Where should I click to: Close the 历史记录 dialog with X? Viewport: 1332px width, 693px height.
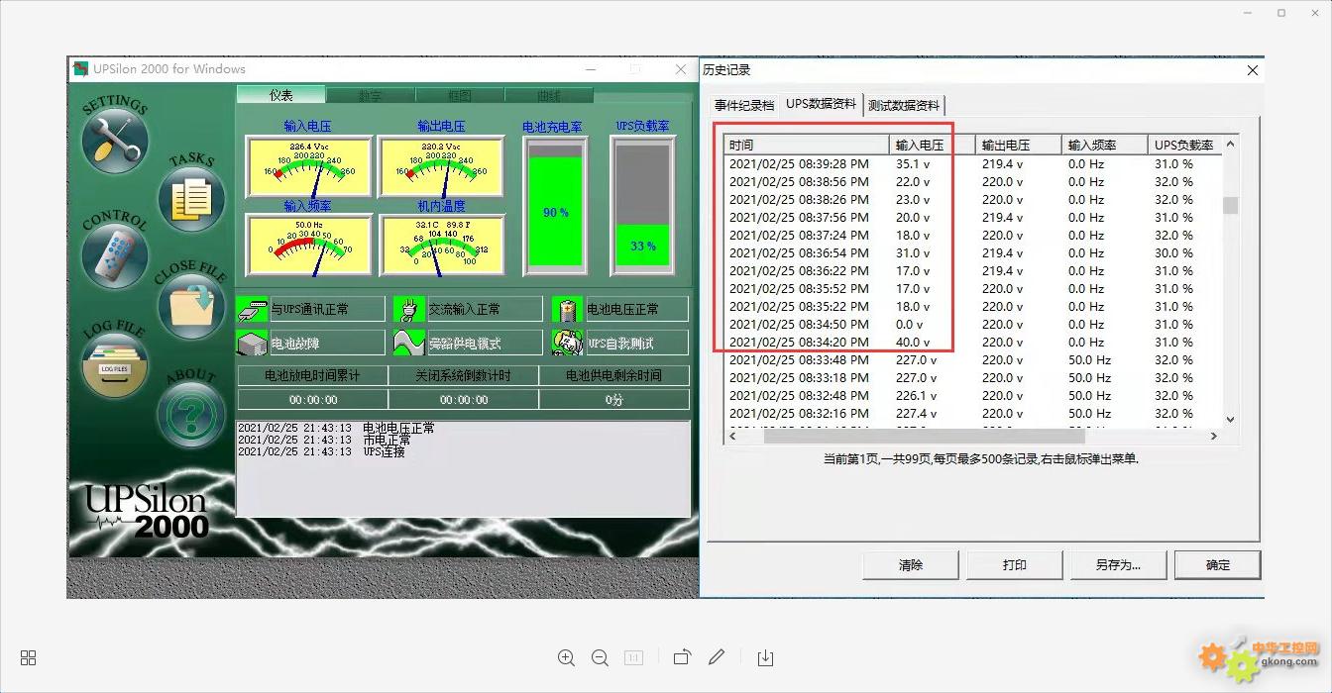click(1253, 70)
